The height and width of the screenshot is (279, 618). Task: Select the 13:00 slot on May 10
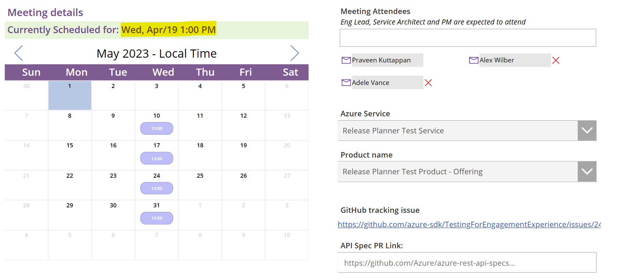pyautogui.click(x=156, y=128)
